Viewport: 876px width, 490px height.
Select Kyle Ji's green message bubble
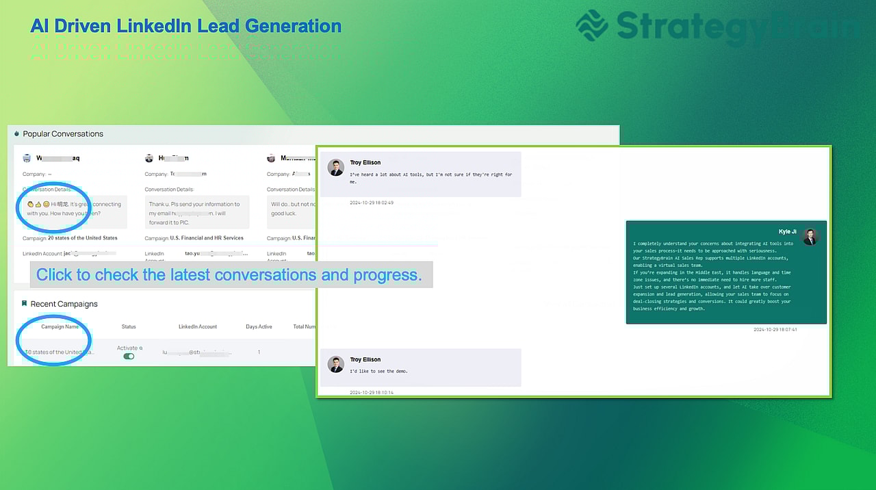pos(726,272)
